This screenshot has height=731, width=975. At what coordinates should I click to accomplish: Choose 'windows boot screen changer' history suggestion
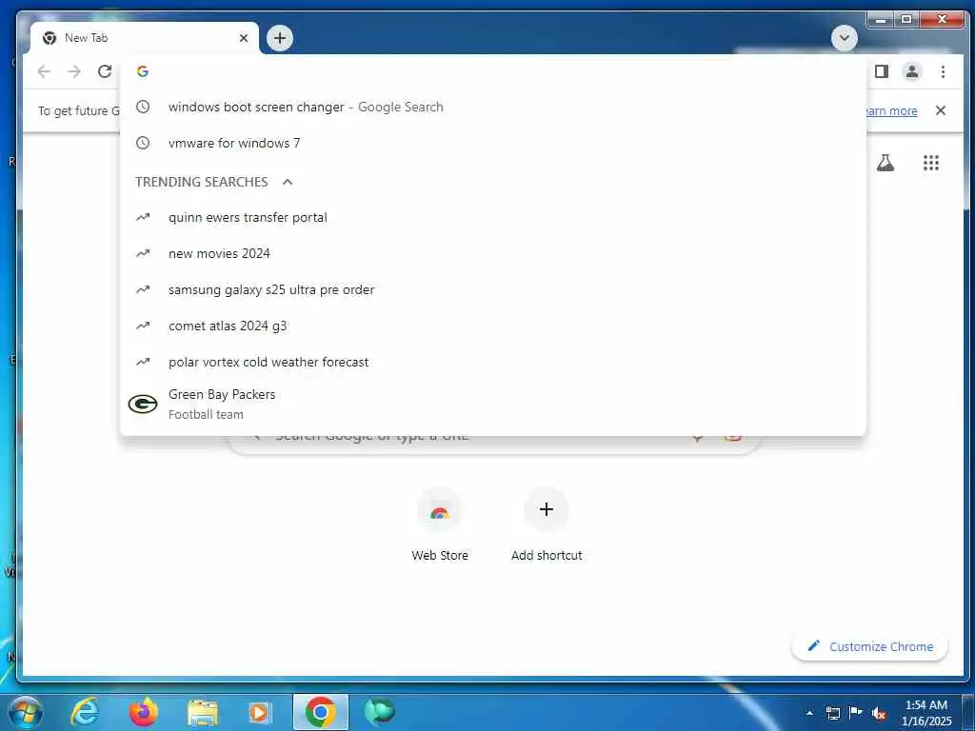(492, 107)
